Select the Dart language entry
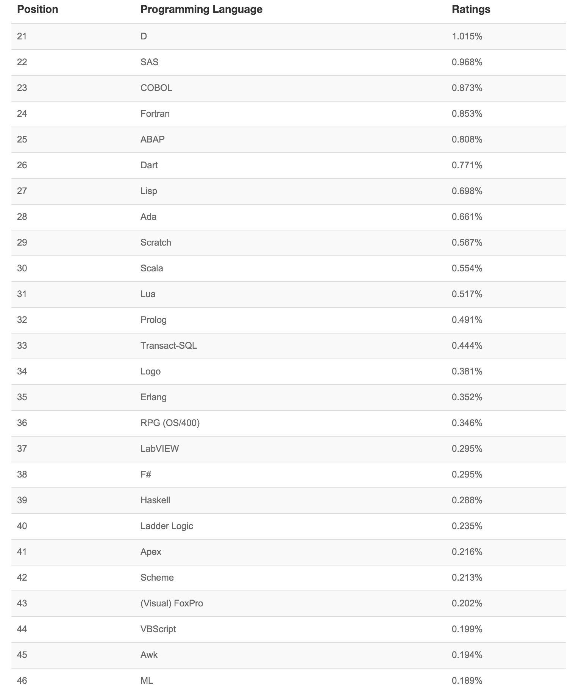This screenshot has height=686, width=584. [x=149, y=165]
